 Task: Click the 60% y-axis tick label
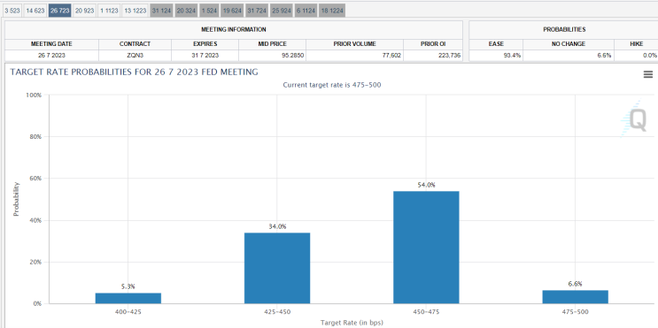[35, 179]
